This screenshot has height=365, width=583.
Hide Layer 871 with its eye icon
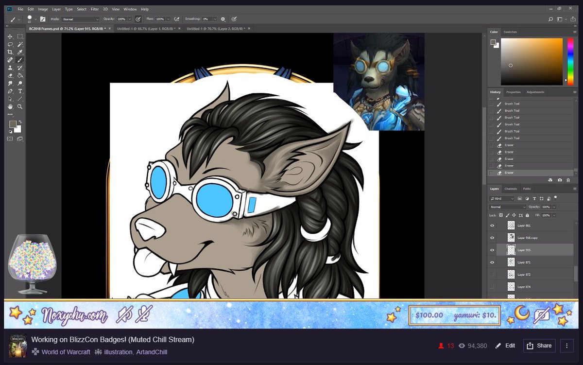pyautogui.click(x=492, y=262)
